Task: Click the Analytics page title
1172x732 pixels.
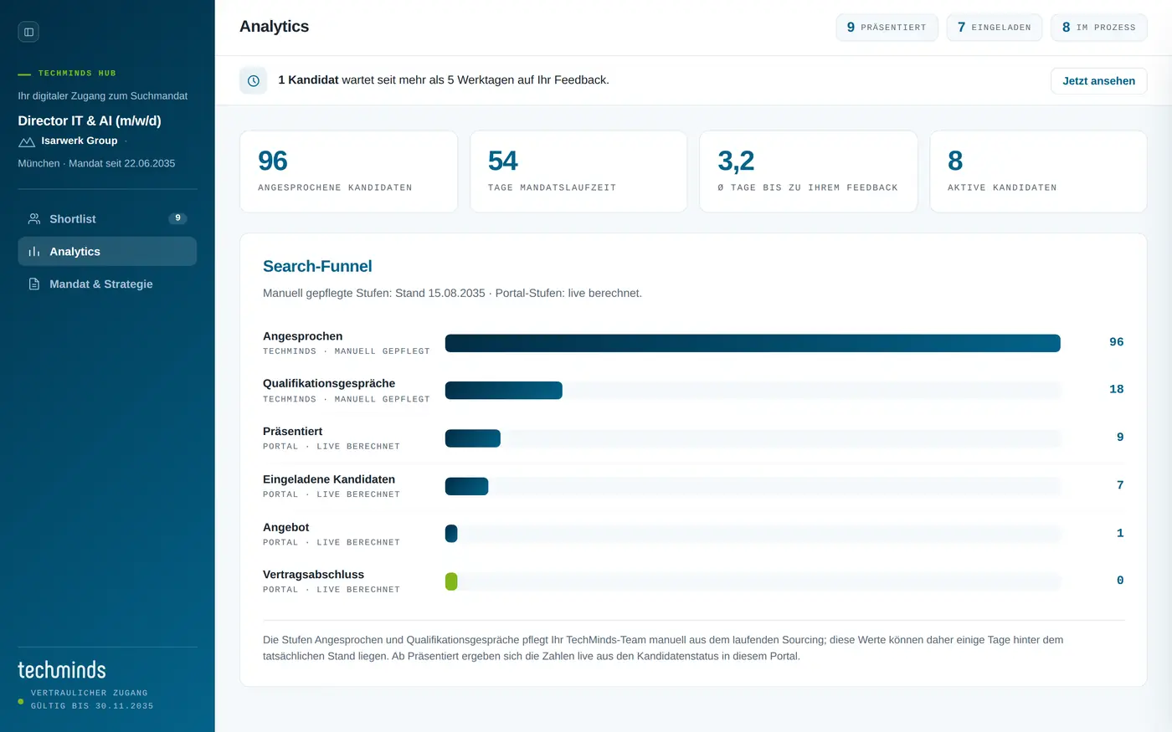Action: (274, 27)
